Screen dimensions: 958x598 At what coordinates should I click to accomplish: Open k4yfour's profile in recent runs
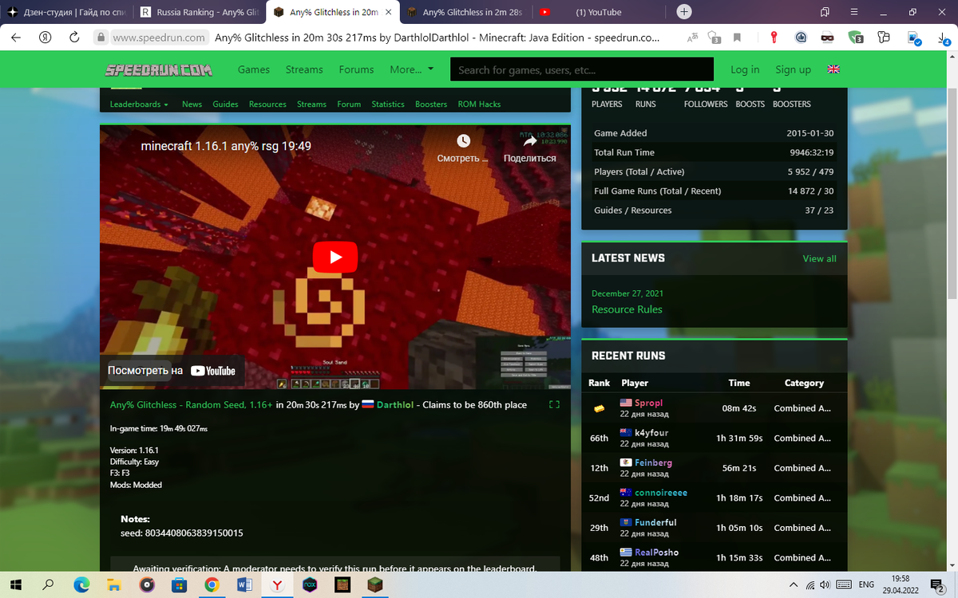(x=651, y=432)
